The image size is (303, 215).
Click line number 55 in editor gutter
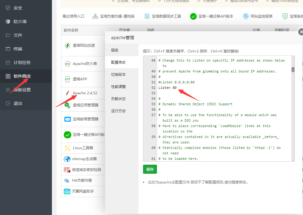(153, 104)
